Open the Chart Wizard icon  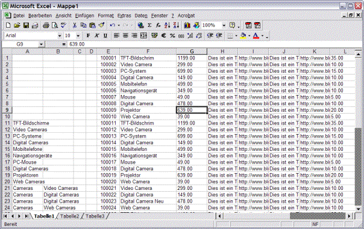(187, 25)
